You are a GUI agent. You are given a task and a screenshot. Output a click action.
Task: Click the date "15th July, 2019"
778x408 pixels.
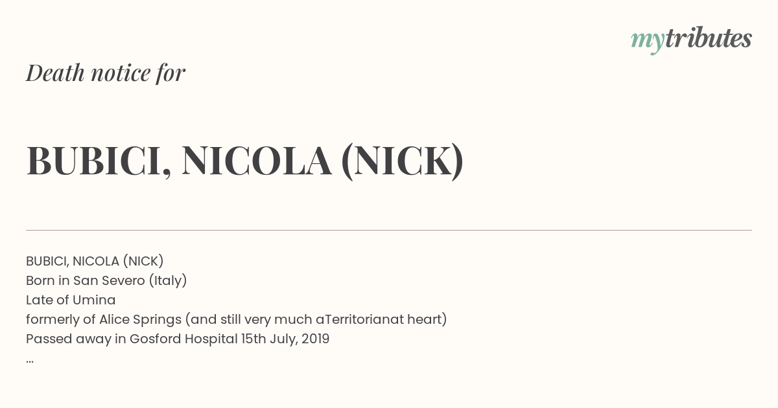285,339
